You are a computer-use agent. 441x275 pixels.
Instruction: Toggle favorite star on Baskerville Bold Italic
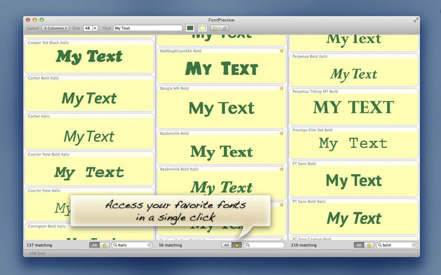(281, 169)
